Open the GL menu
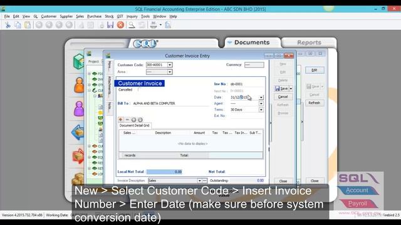 click(x=36, y=16)
